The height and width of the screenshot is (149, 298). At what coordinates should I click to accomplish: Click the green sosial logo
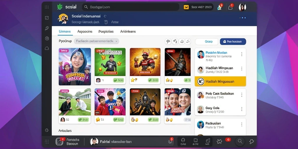tap(60, 7)
